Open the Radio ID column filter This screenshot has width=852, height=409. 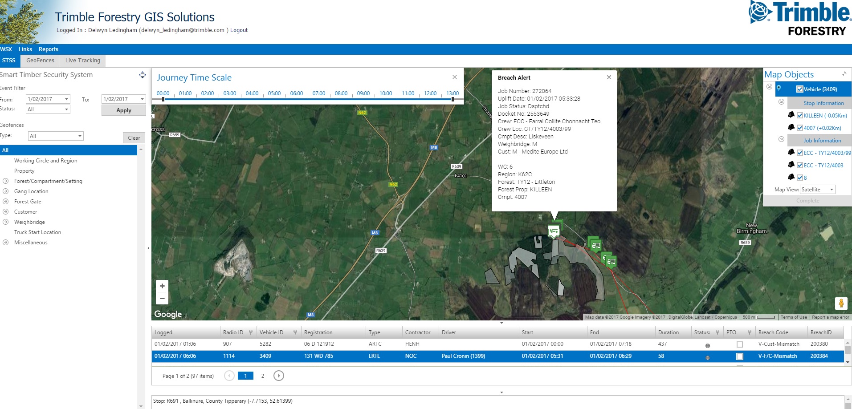pos(251,332)
